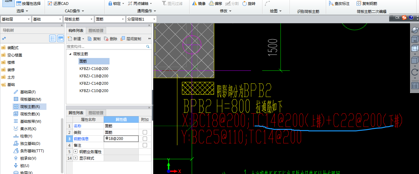Viewport: 419px width, 174px height.
Task: Switch navigation tree to panel view icon
Action: point(61,38)
